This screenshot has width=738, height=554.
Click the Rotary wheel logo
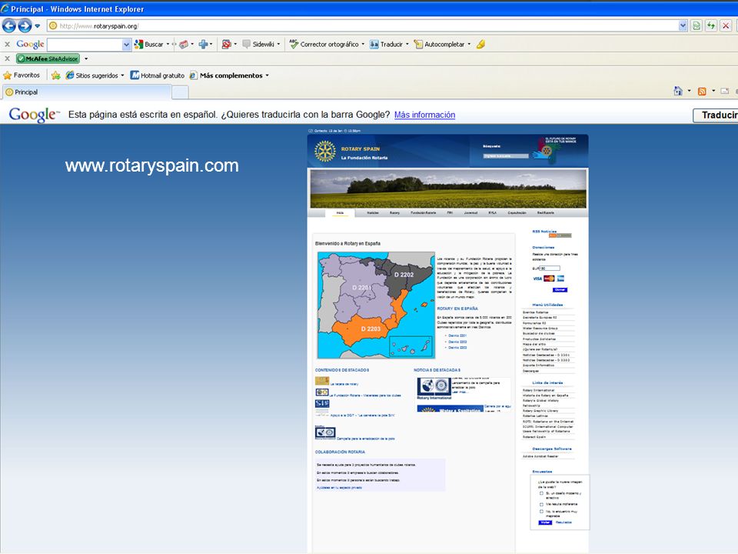324,152
